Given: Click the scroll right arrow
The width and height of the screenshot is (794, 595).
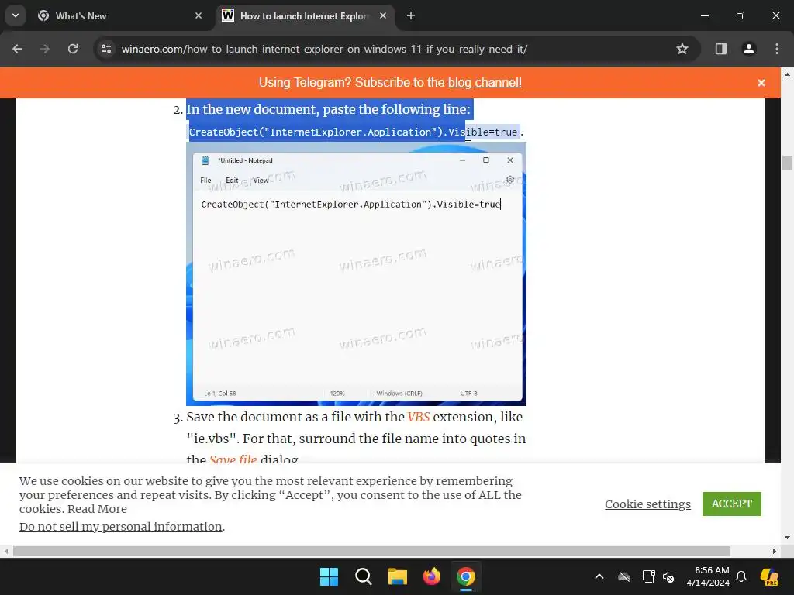Looking at the screenshot, I should click(775, 551).
